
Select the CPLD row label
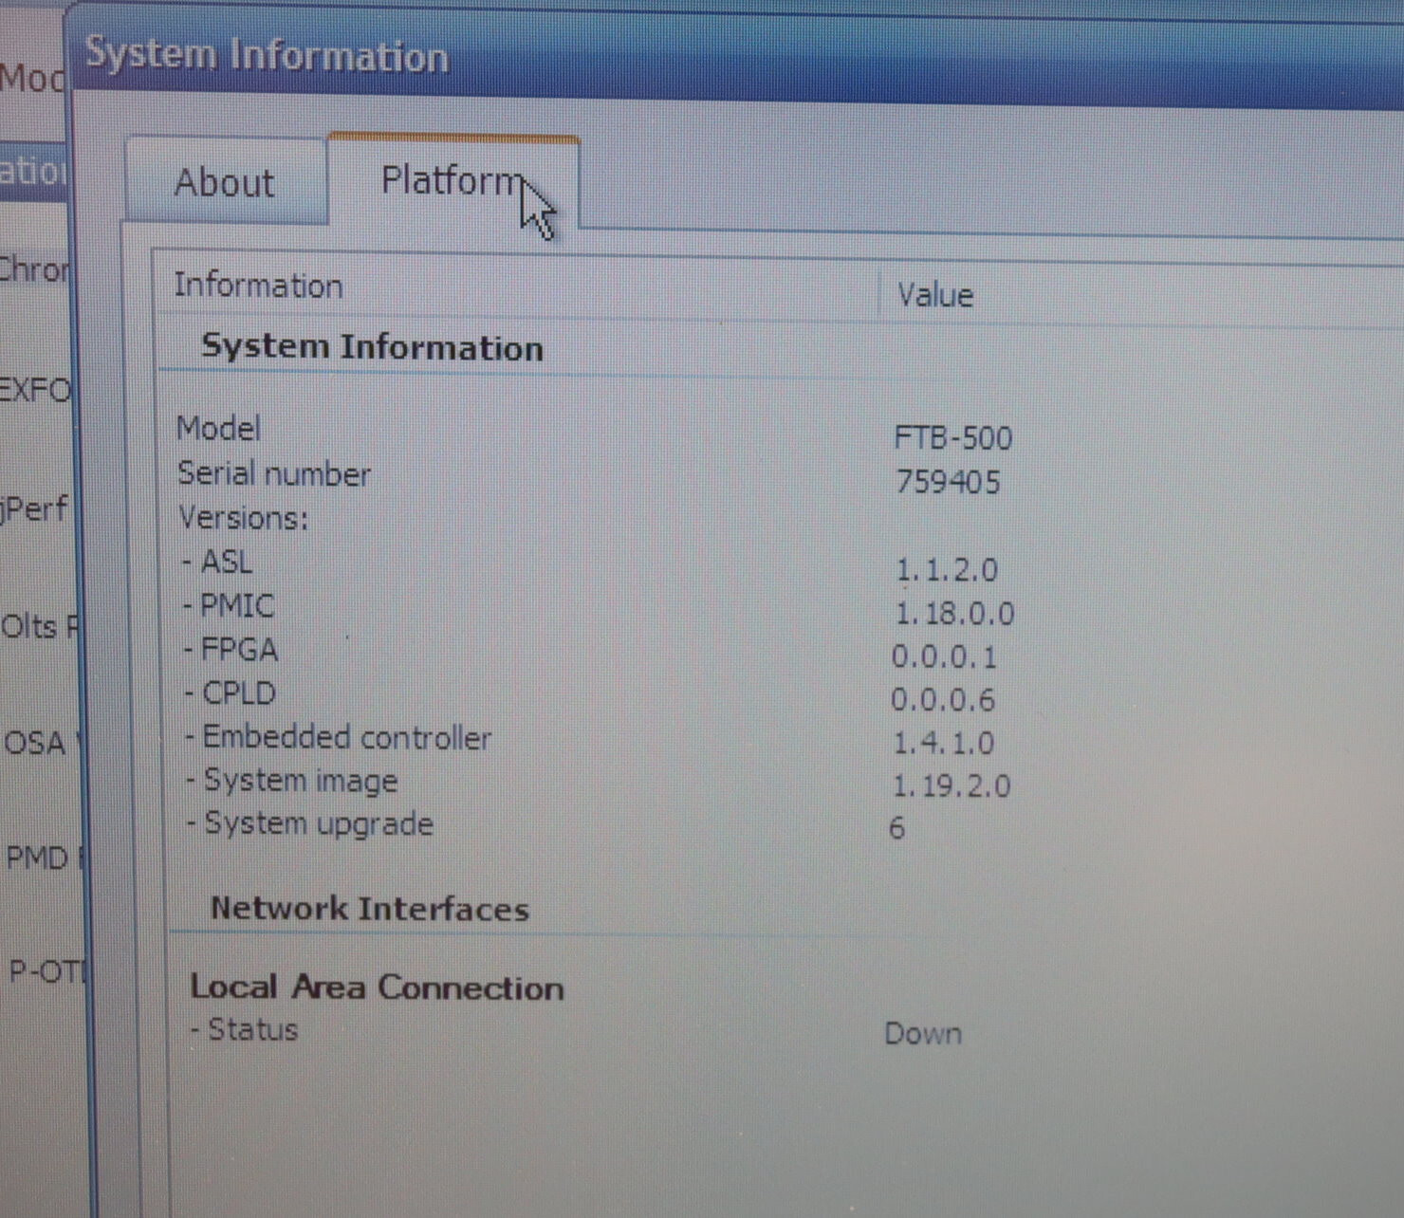click(x=231, y=693)
